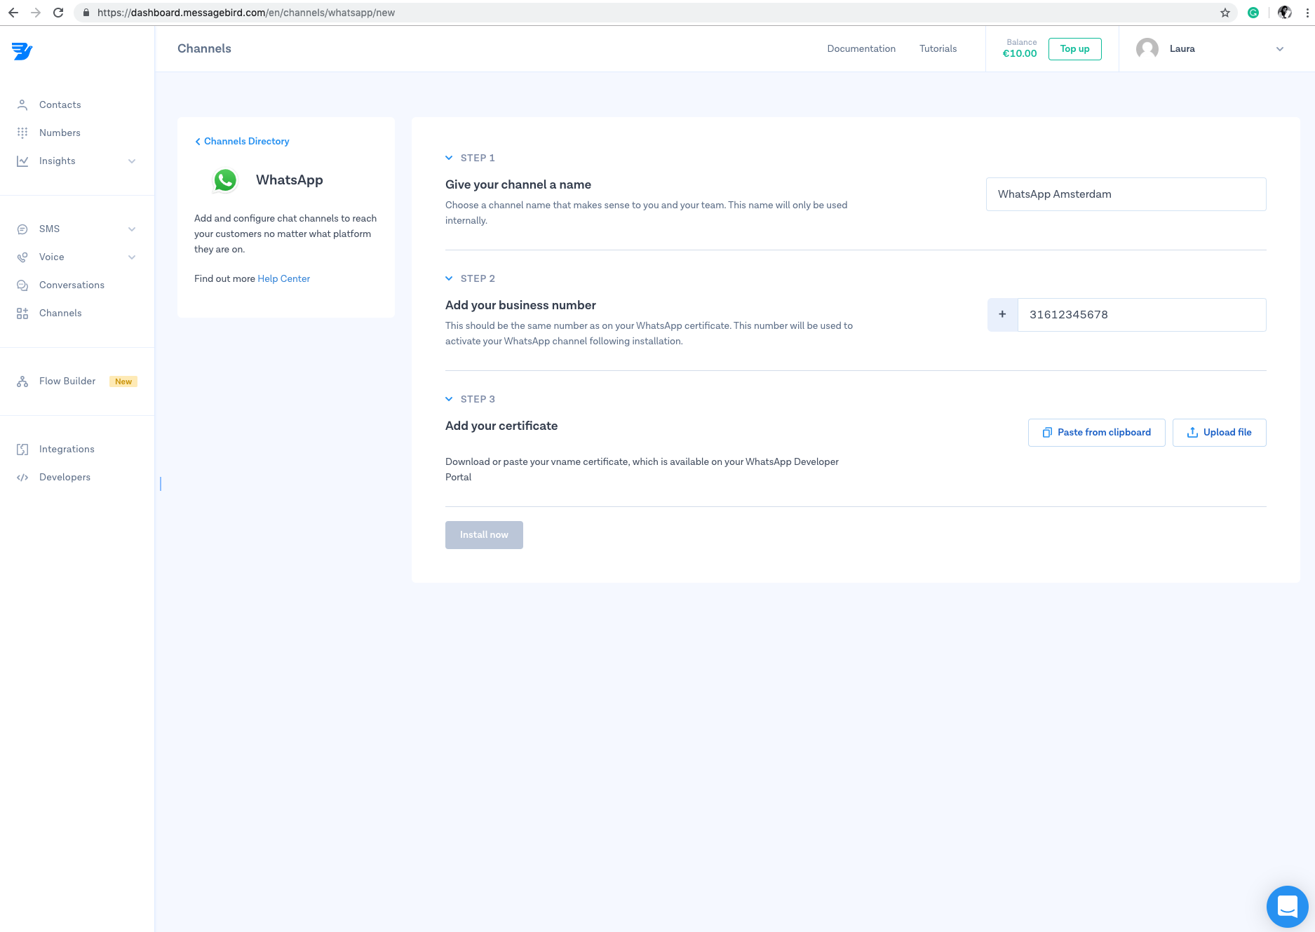
Task: Expand the Insights submenu chevron
Action: coord(132,161)
